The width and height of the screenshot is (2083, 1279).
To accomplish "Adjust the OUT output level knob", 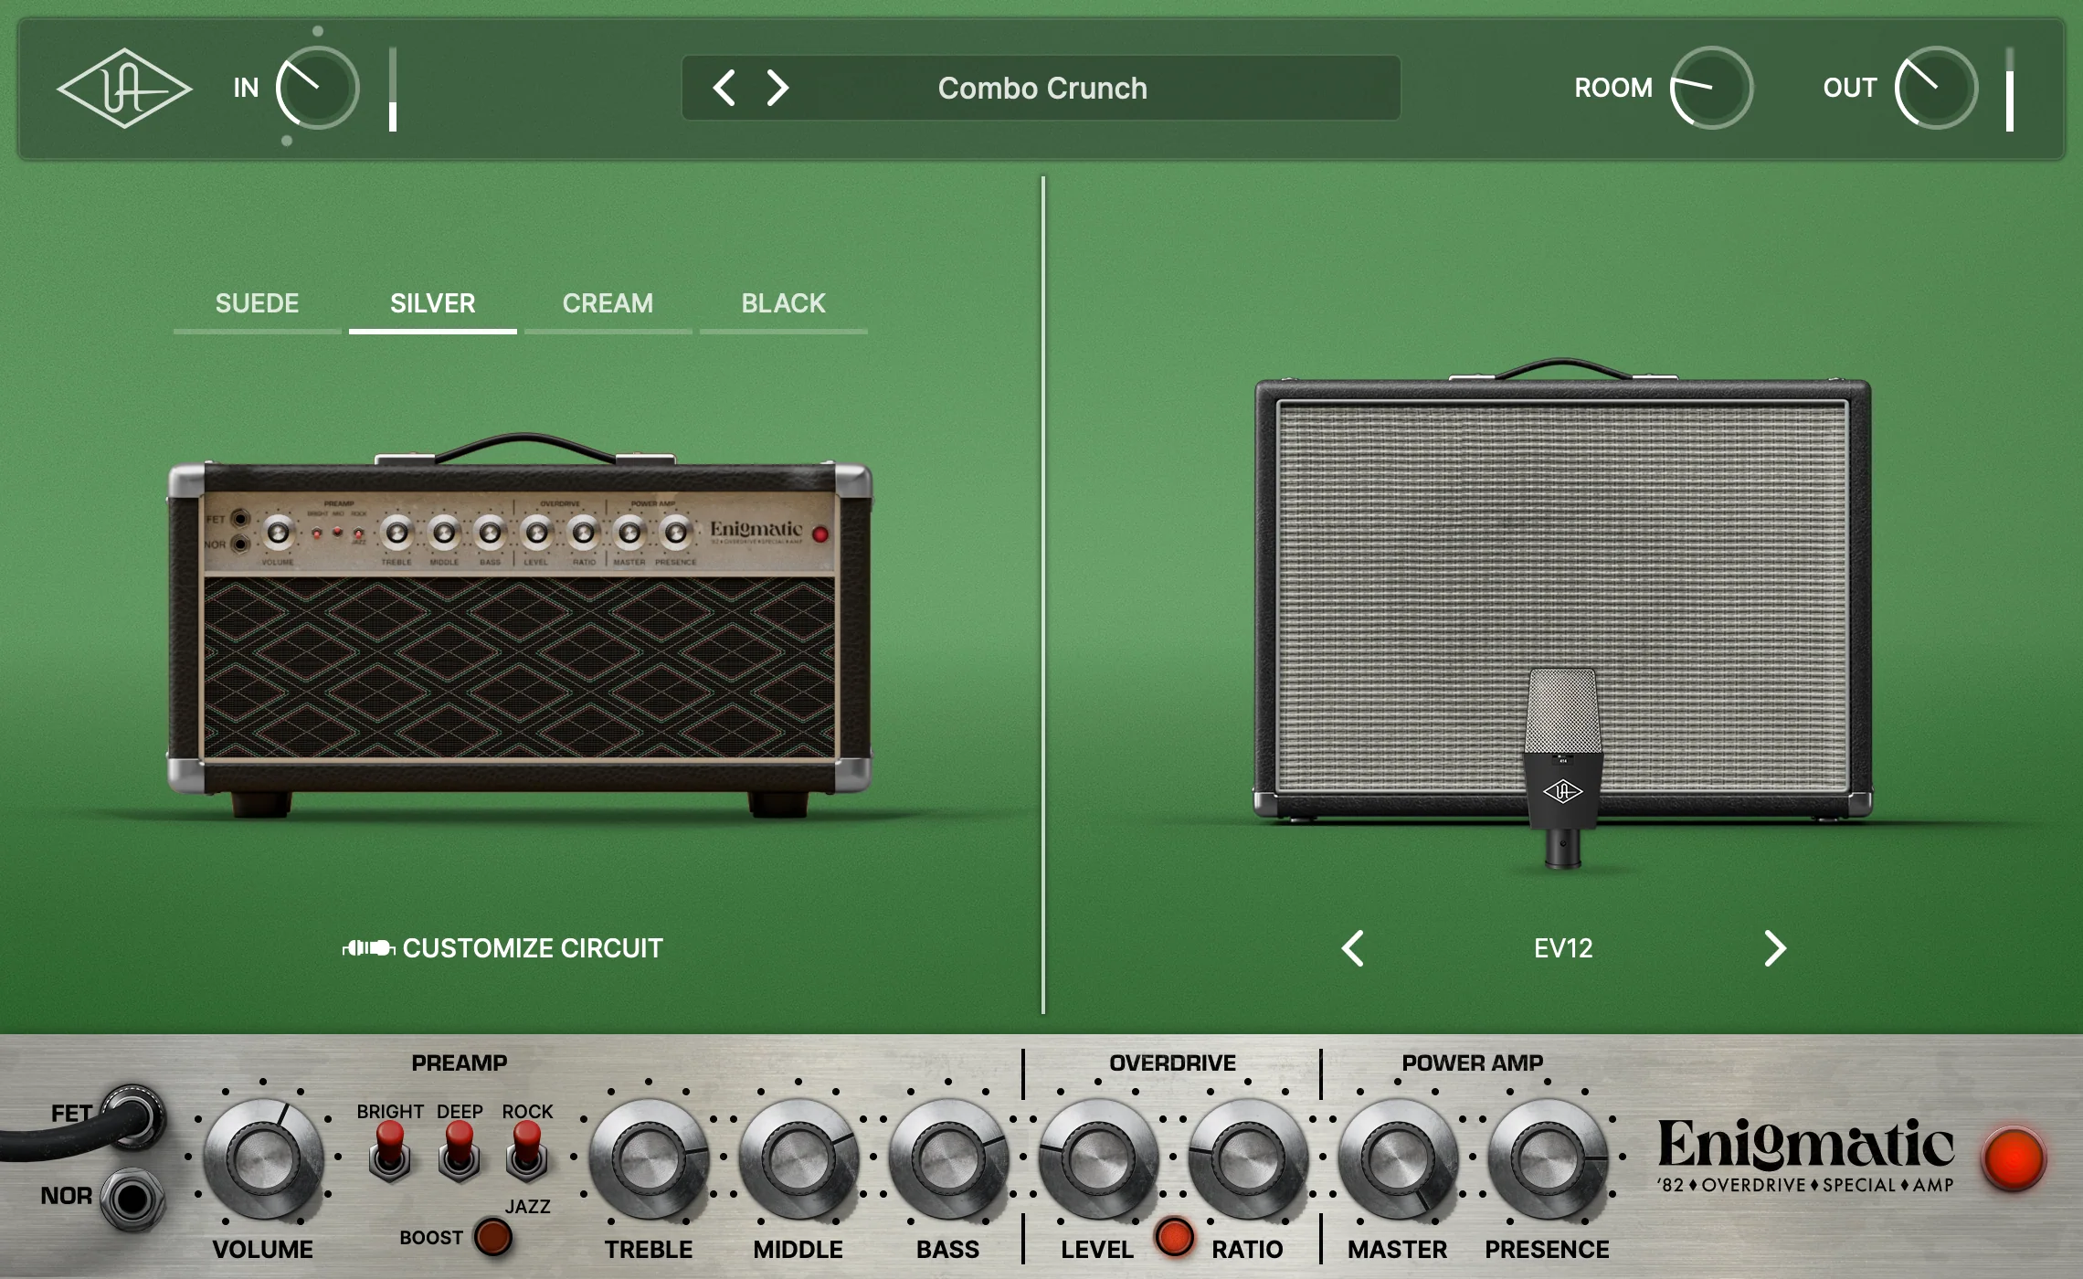I will pyautogui.click(x=1936, y=89).
